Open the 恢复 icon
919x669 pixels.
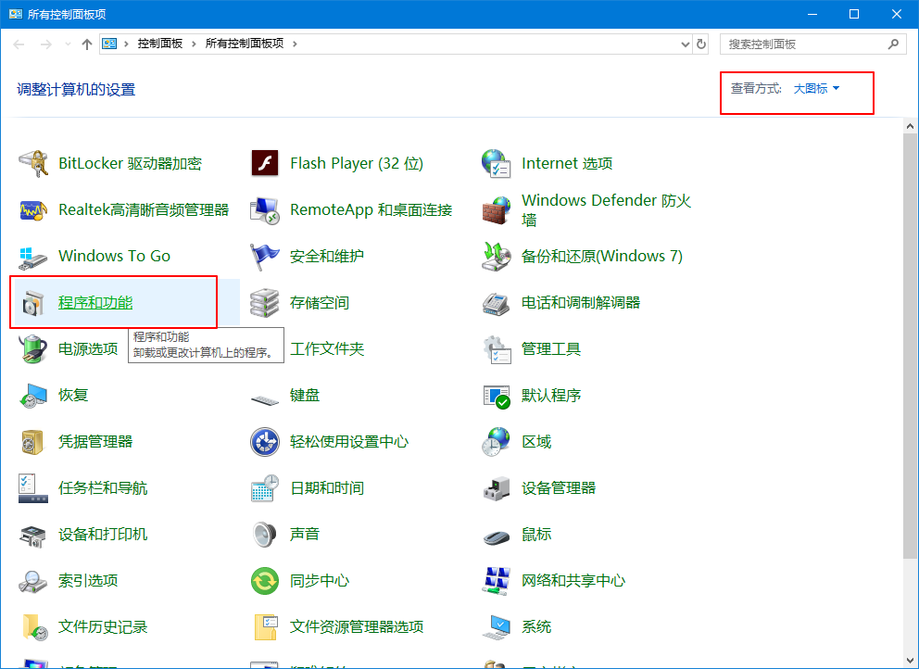pos(33,395)
